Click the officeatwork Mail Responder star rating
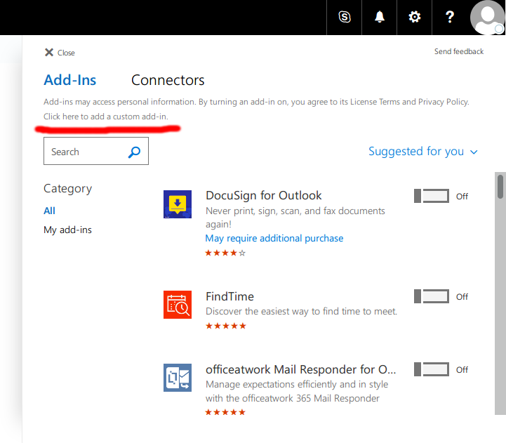506x443 pixels. [225, 412]
